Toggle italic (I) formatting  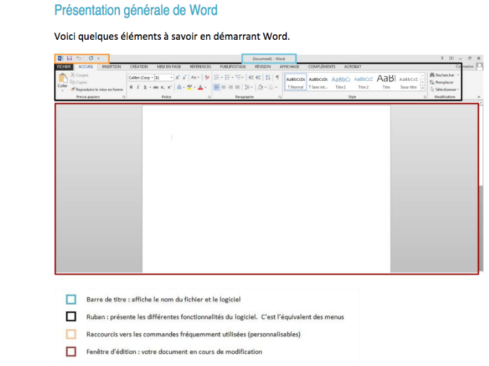pyautogui.click(x=138, y=87)
